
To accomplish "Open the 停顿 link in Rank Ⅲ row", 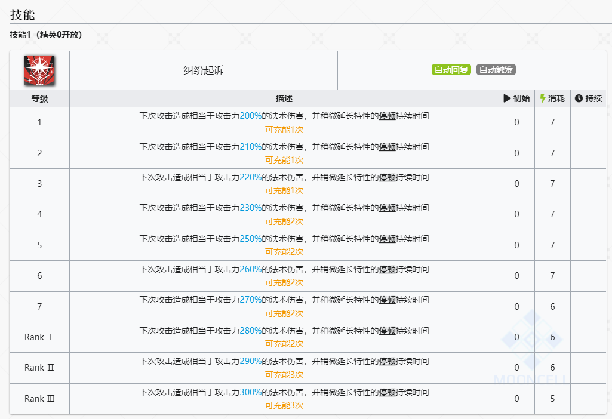I will (x=387, y=392).
